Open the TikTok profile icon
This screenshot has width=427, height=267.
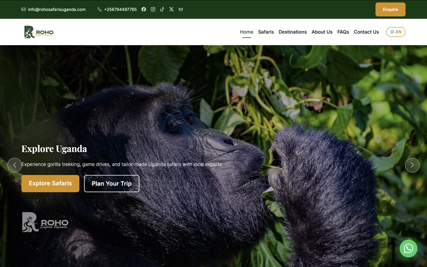tap(162, 9)
